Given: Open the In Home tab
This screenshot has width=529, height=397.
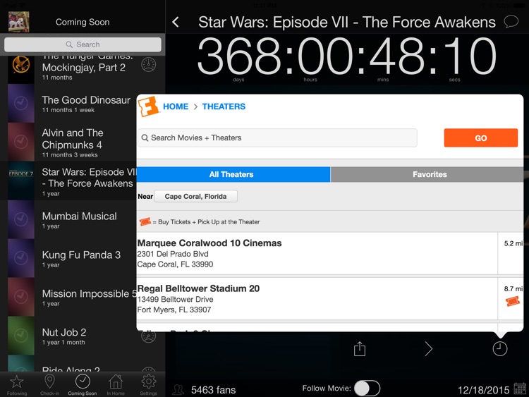Looking at the screenshot, I should coord(116,384).
